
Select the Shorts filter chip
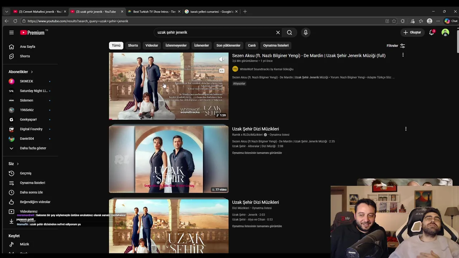tap(133, 46)
